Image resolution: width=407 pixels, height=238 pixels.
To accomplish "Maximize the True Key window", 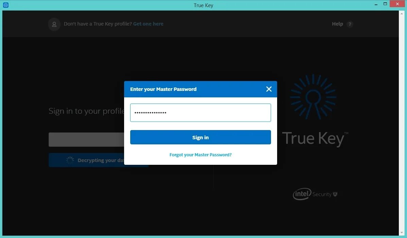I will (x=385, y=4).
